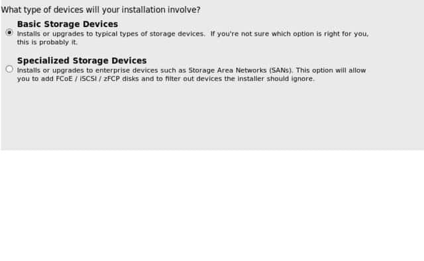Click the word 'installation' in the heading question
The image size is (424, 261).
coord(143,10)
